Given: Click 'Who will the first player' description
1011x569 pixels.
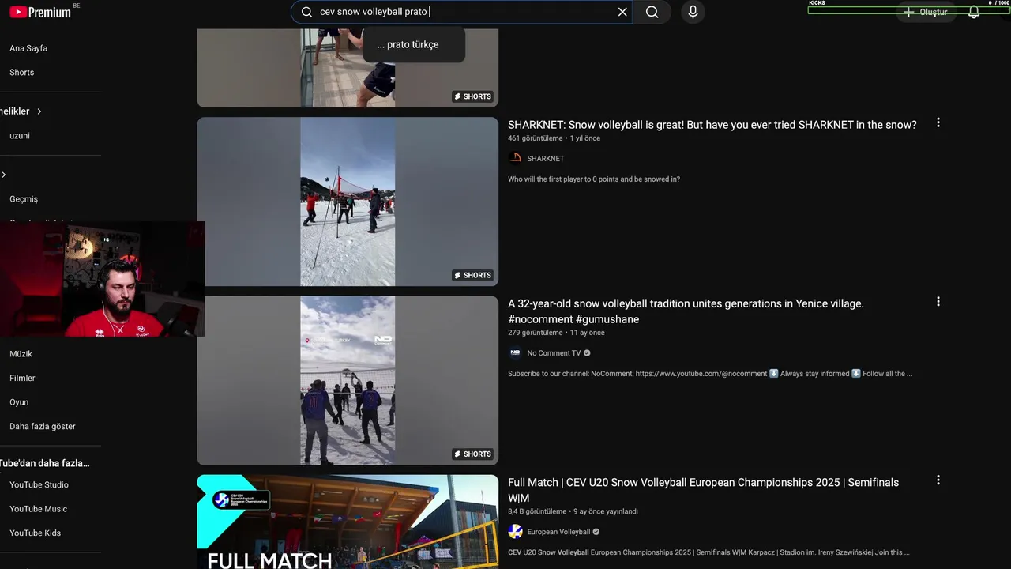Looking at the screenshot, I should [x=594, y=179].
